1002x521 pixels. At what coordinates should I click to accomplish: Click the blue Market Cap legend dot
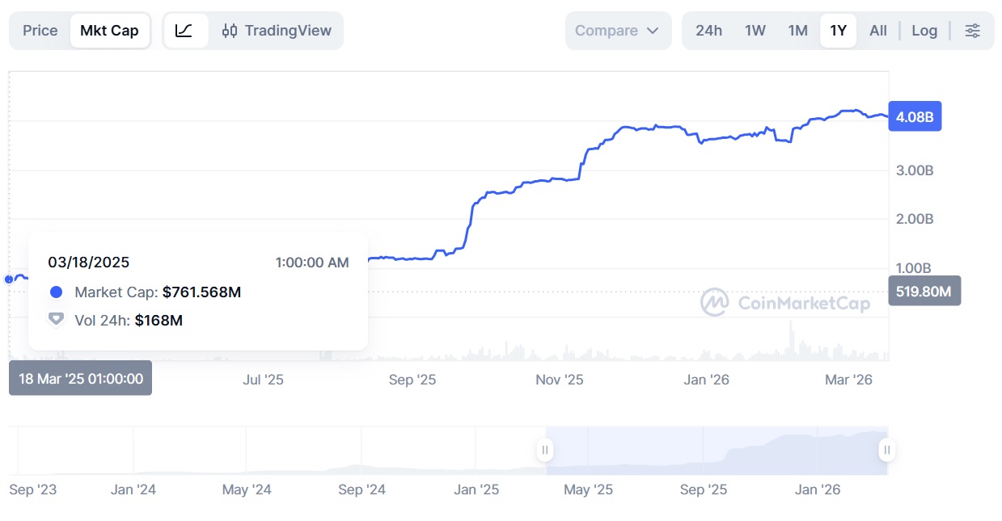pos(56,292)
